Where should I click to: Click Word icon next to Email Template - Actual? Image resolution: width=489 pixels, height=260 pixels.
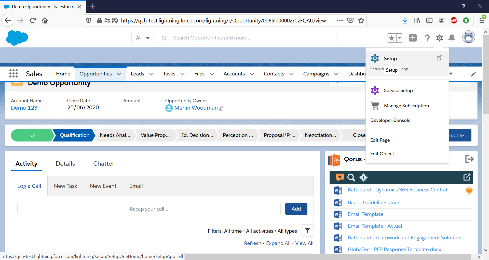pos(338,226)
